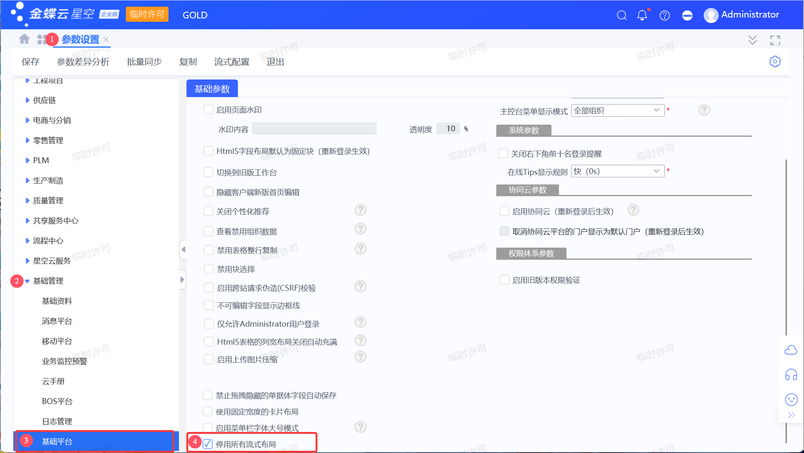
Task: Click the cloud icon in right sidebar
Action: coord(791,350)
